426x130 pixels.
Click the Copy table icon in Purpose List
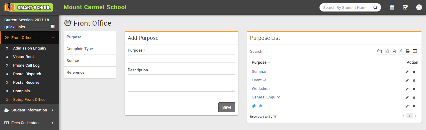[x=380, y=51]
